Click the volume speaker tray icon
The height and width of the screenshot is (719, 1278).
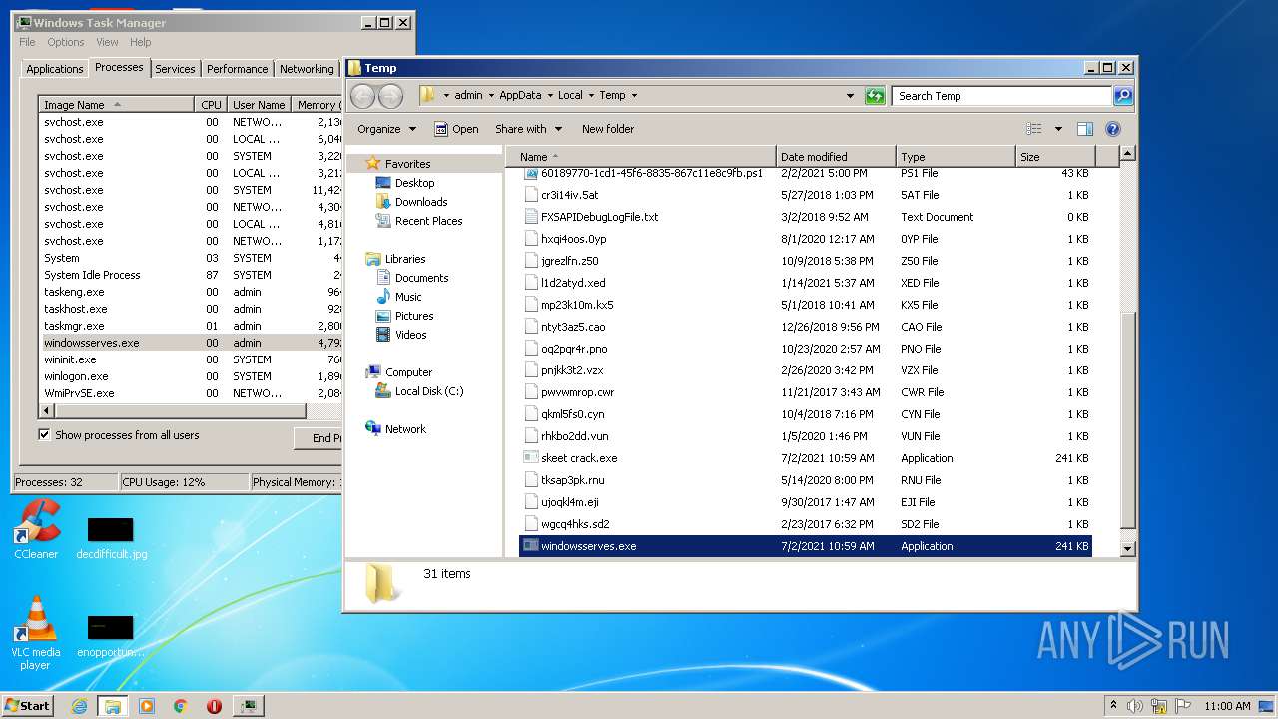[1136, 706]
